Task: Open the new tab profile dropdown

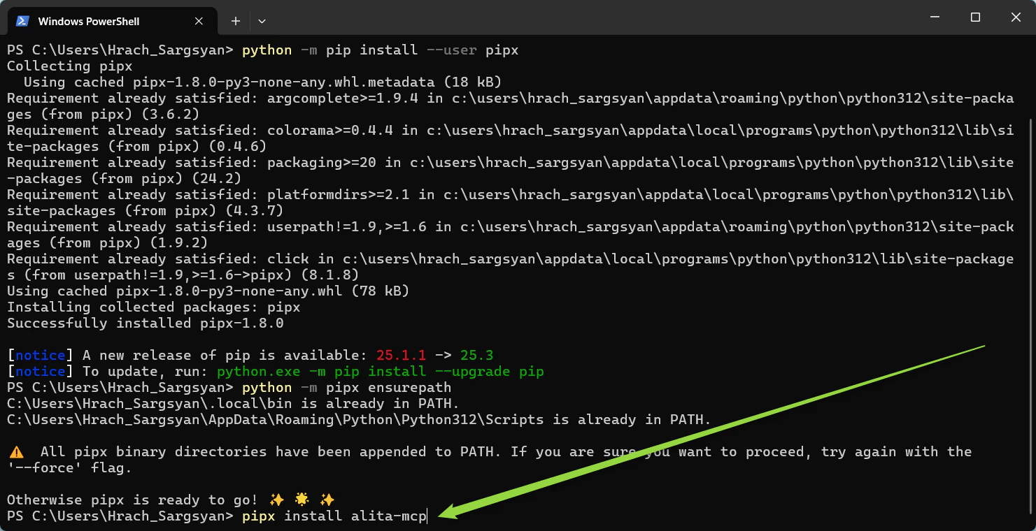Action: 262,21
